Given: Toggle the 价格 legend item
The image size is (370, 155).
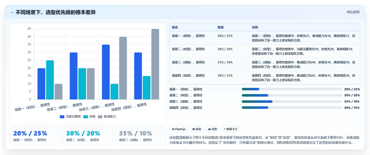Looking at the screenshot, I should [89, 117].
